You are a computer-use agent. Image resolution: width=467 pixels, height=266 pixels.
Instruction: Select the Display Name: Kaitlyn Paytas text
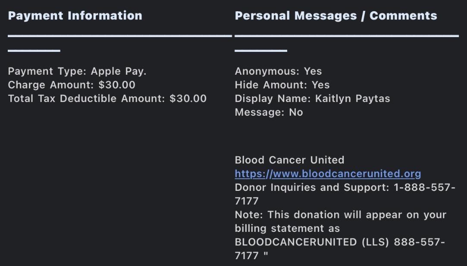[x=312, y=99]
